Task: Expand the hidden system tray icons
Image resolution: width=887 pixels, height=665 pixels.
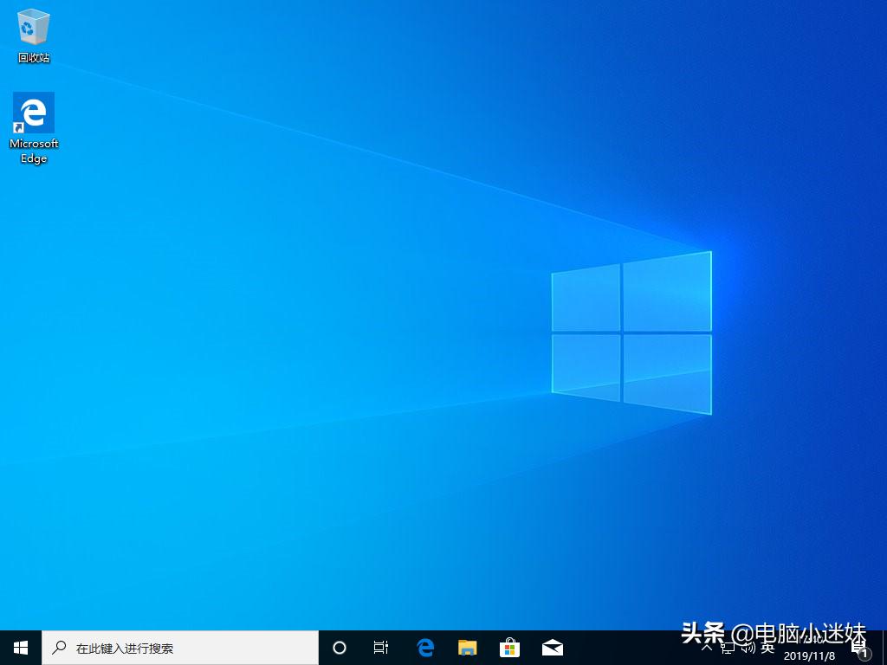Action: [707, 649]
